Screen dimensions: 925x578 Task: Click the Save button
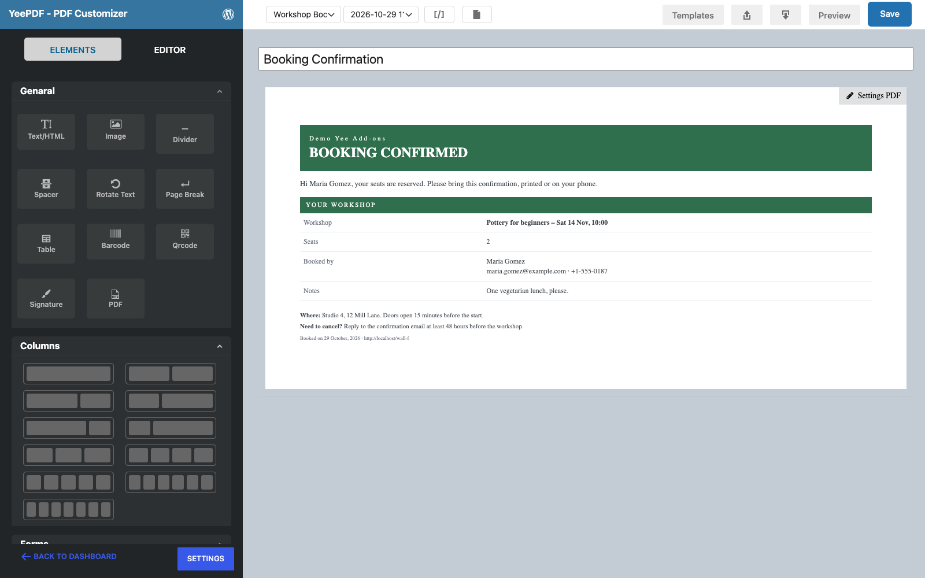pos(890,14)
